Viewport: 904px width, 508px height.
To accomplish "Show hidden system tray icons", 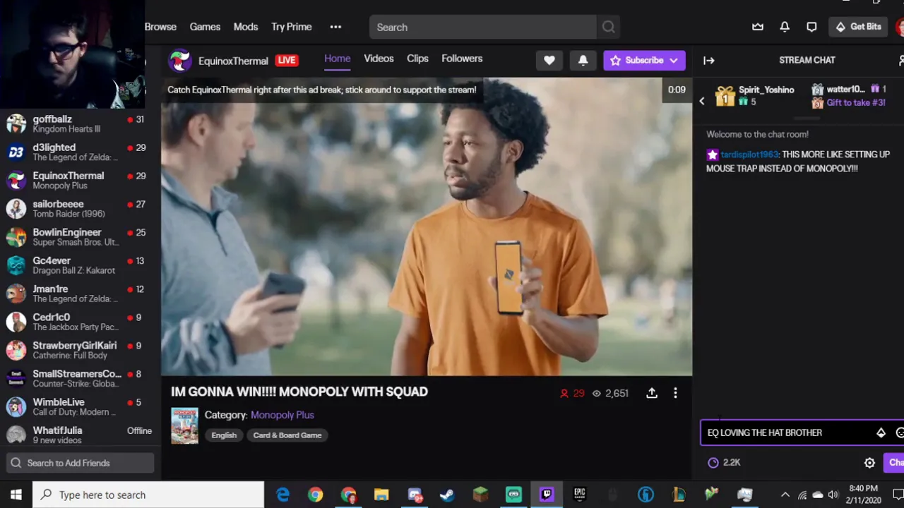I will click(x=785, y=495).
